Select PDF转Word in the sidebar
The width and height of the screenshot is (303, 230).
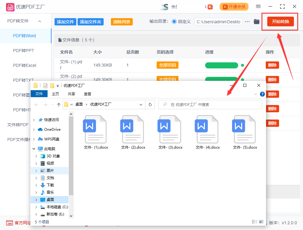pyautogui.click(x=25, y=36)
